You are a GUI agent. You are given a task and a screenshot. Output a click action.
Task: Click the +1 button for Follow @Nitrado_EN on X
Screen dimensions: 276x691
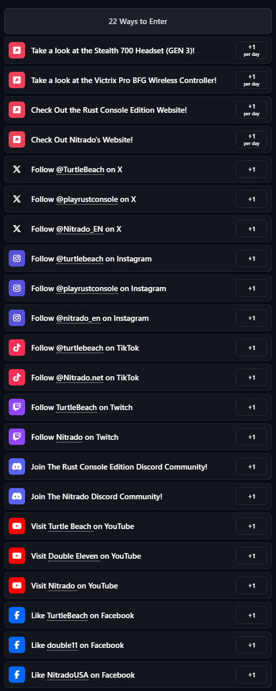click(x=251, y=229)
